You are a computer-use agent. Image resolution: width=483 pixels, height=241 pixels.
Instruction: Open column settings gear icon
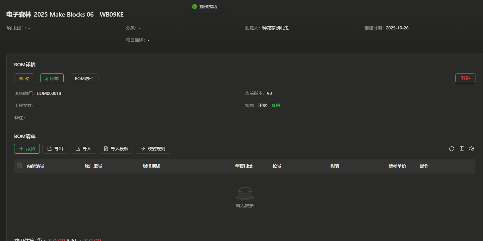click(x=472, y=149)
